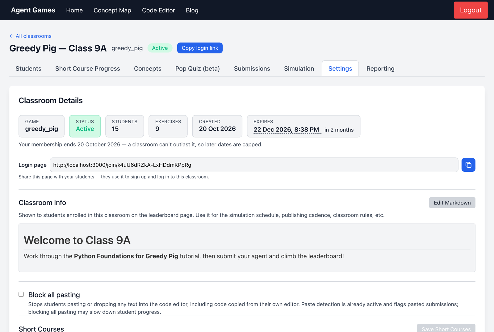494x332 pixels.
Task: Click the Logout button
Action: tap(471, 10)
